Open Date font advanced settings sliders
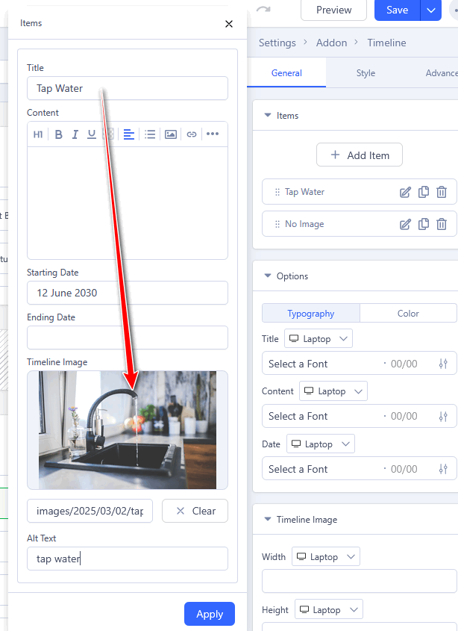This screenshot has width=458, height=631. coord(443,469)
